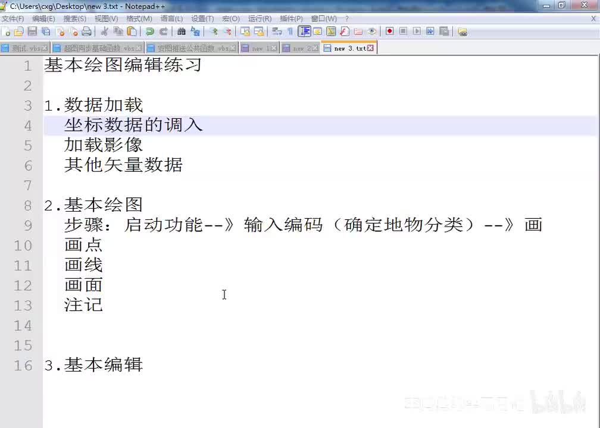Click the Save All toolbar icon
The image size is (600, 428).
(x=46, y=32)
